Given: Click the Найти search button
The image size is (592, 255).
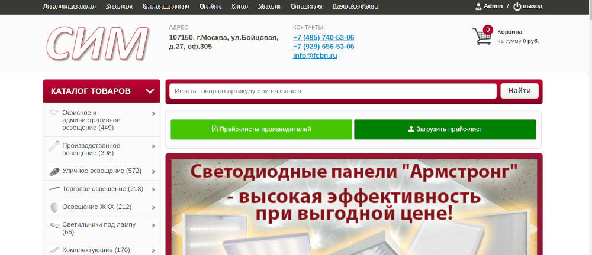Looking at the screenshot, I should point(520,91).
